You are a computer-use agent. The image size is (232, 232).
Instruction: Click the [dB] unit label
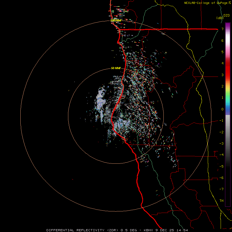(x=220, y=18)
